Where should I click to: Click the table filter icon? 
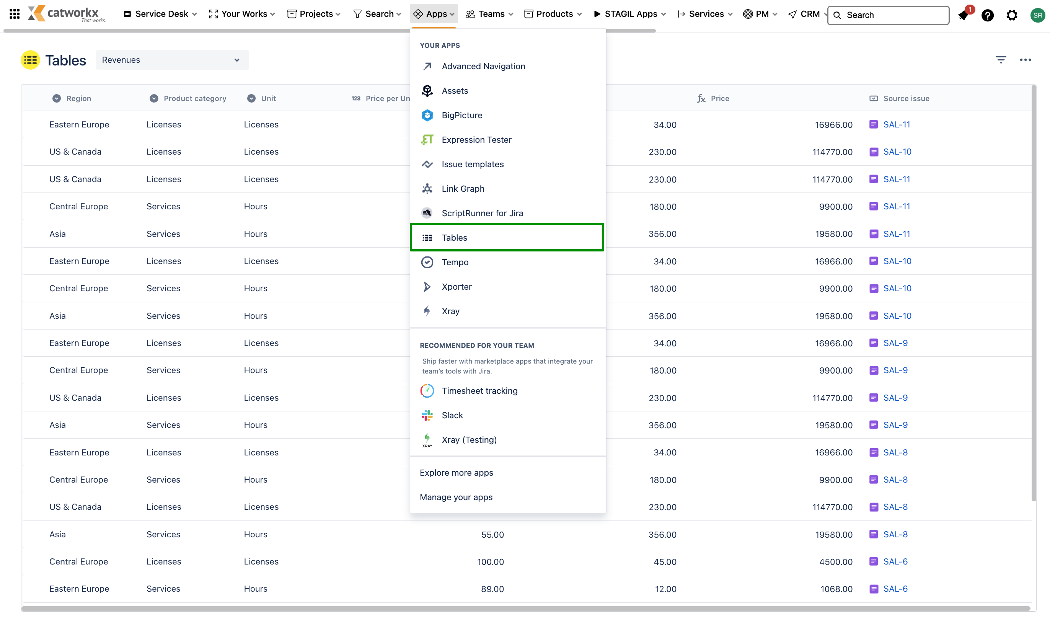(1001, 60)
